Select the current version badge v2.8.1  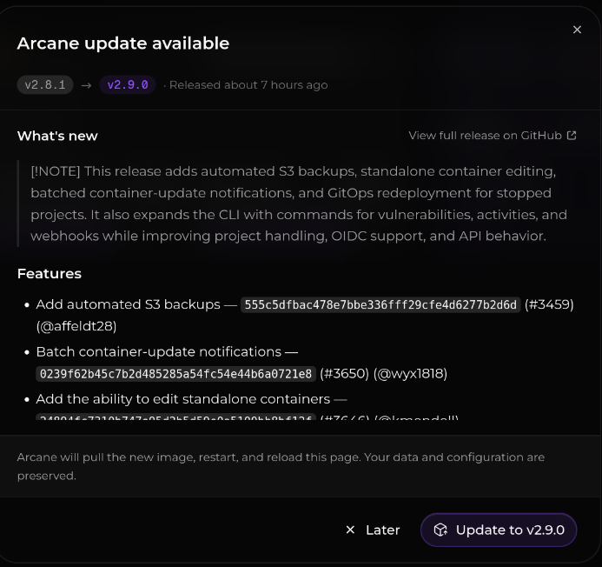[45, 84]
